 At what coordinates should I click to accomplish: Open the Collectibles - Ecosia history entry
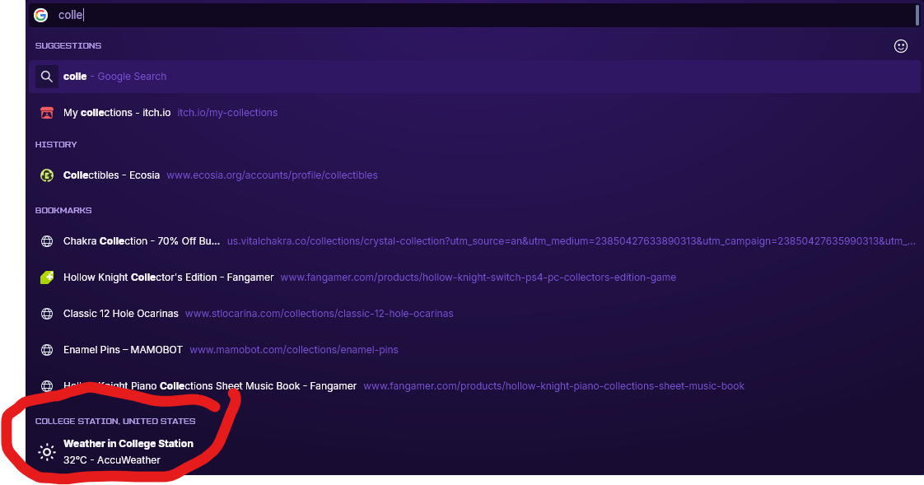474,175
